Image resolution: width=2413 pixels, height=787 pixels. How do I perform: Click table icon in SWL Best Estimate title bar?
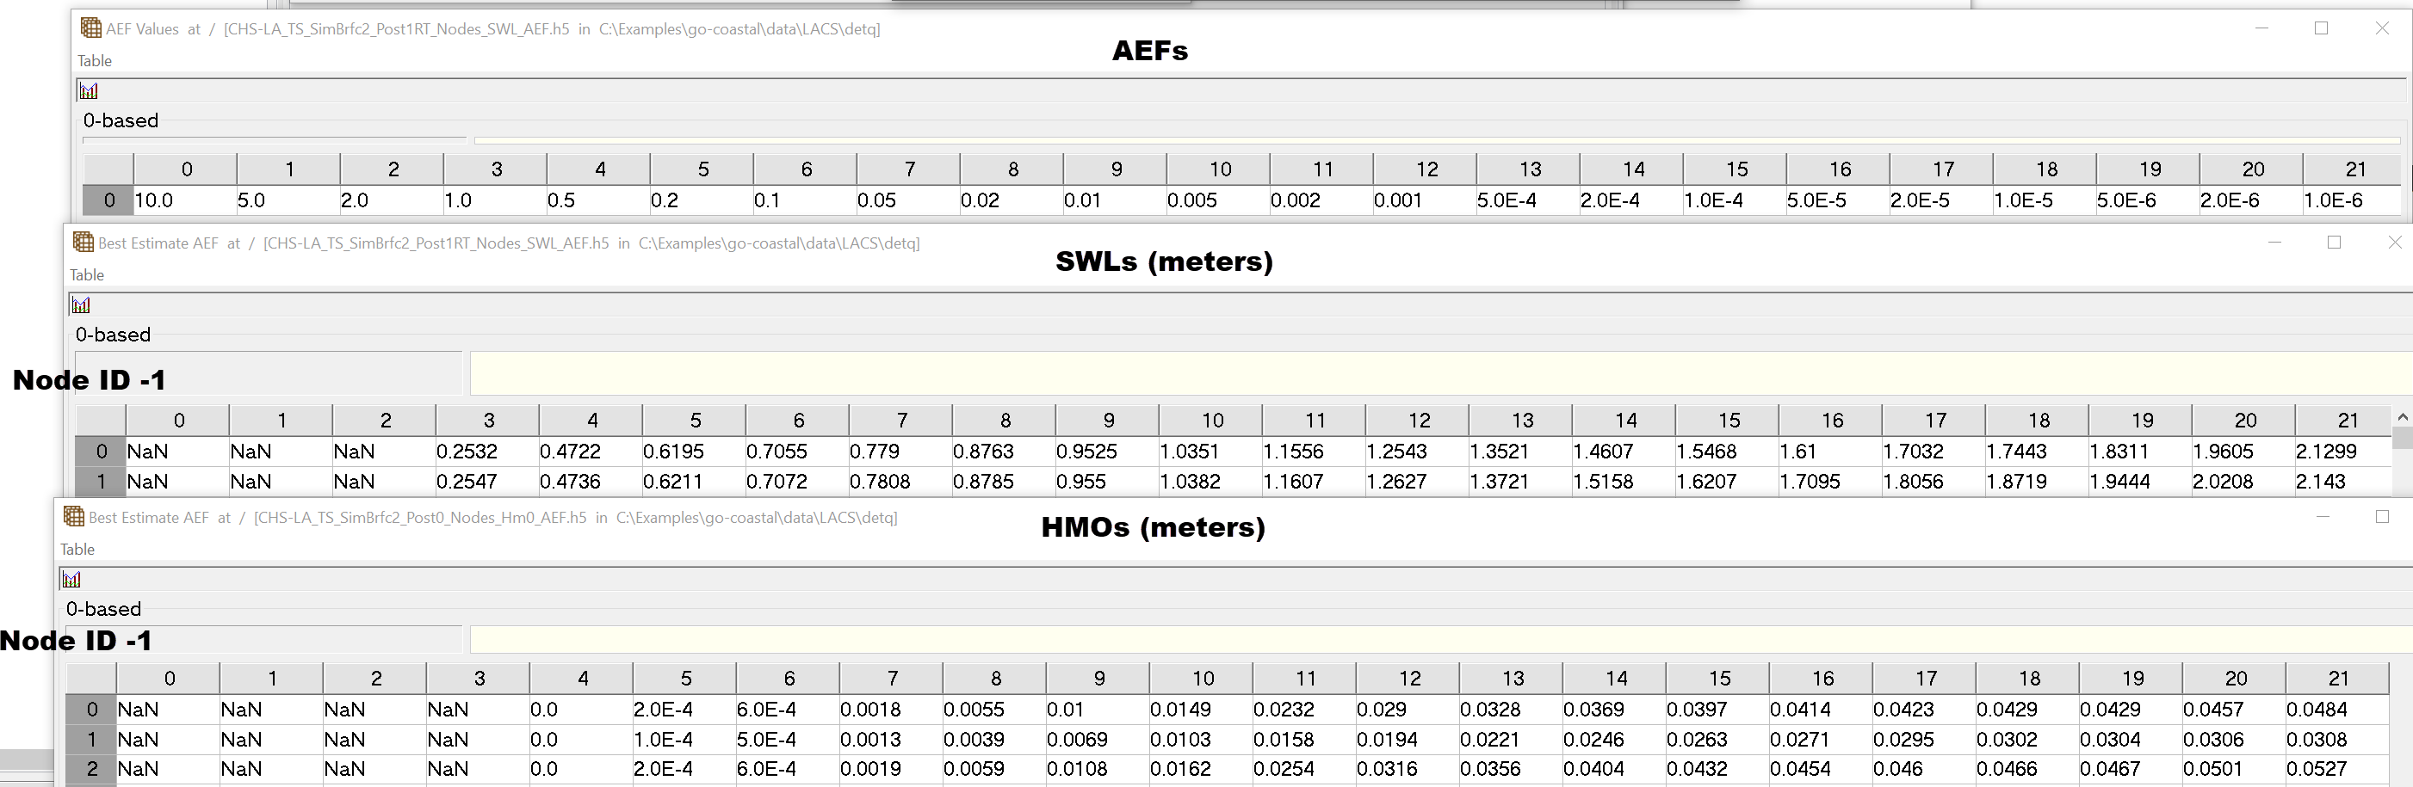(84, 243)
